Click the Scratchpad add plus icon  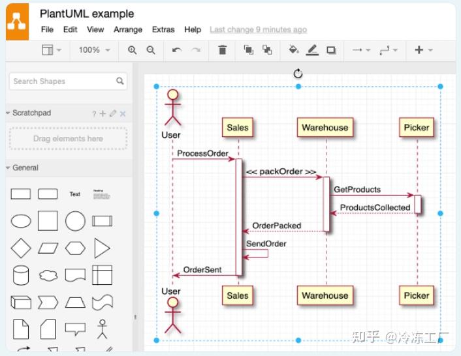pyautogui.click(x=103, y=113)
